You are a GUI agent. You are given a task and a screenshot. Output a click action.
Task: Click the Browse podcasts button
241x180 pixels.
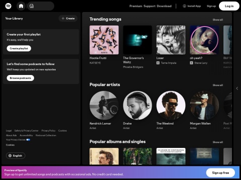click(21, 78)
